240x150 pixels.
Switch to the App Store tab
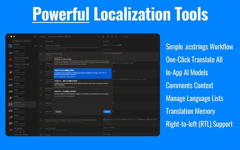tap(27, 41)
